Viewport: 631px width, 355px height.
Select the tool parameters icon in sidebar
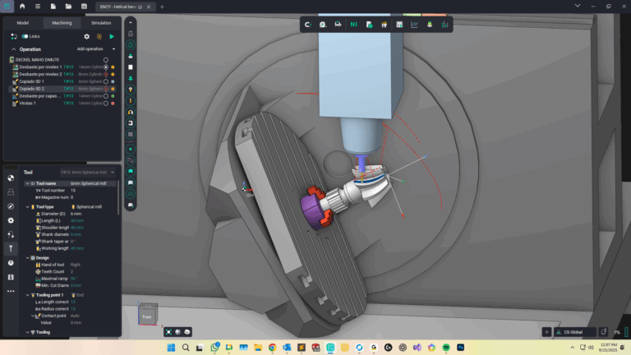11,248
